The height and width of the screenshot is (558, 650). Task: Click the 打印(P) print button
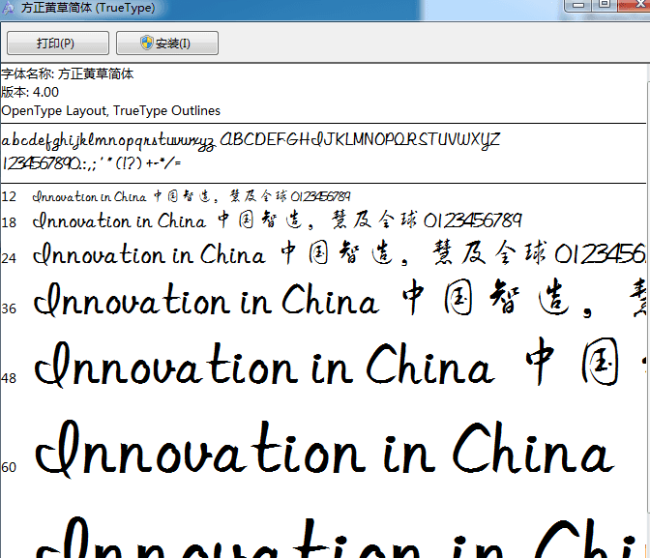click(58, 44)
